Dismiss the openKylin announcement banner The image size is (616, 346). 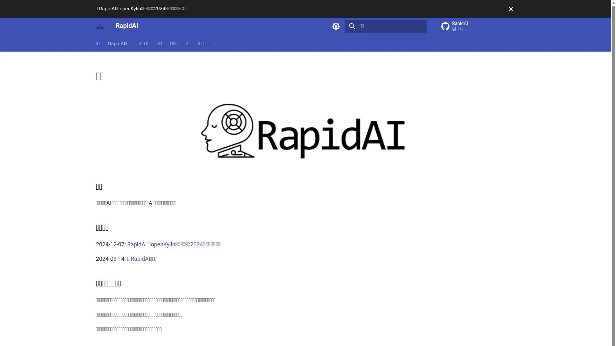tap(511, 9)
